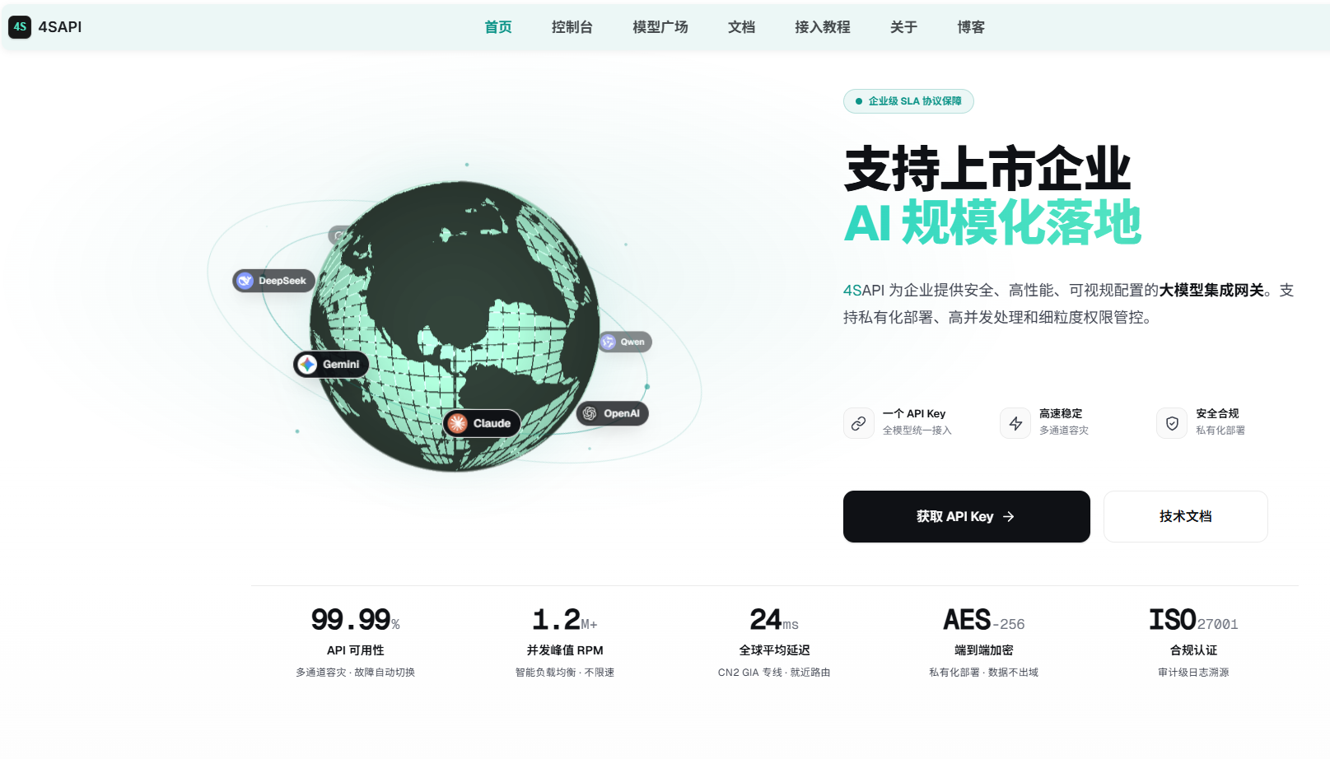The height and width of the screenshot is (759, 1330).
Task: Click the AES-256 statistic
Action: 984,619
